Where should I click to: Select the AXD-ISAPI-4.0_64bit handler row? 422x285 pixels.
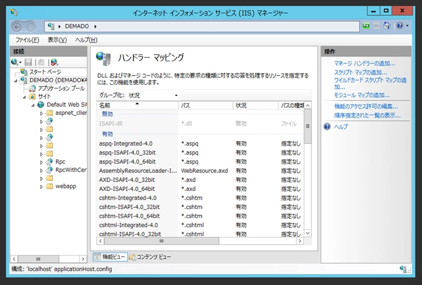click(200, 189)
